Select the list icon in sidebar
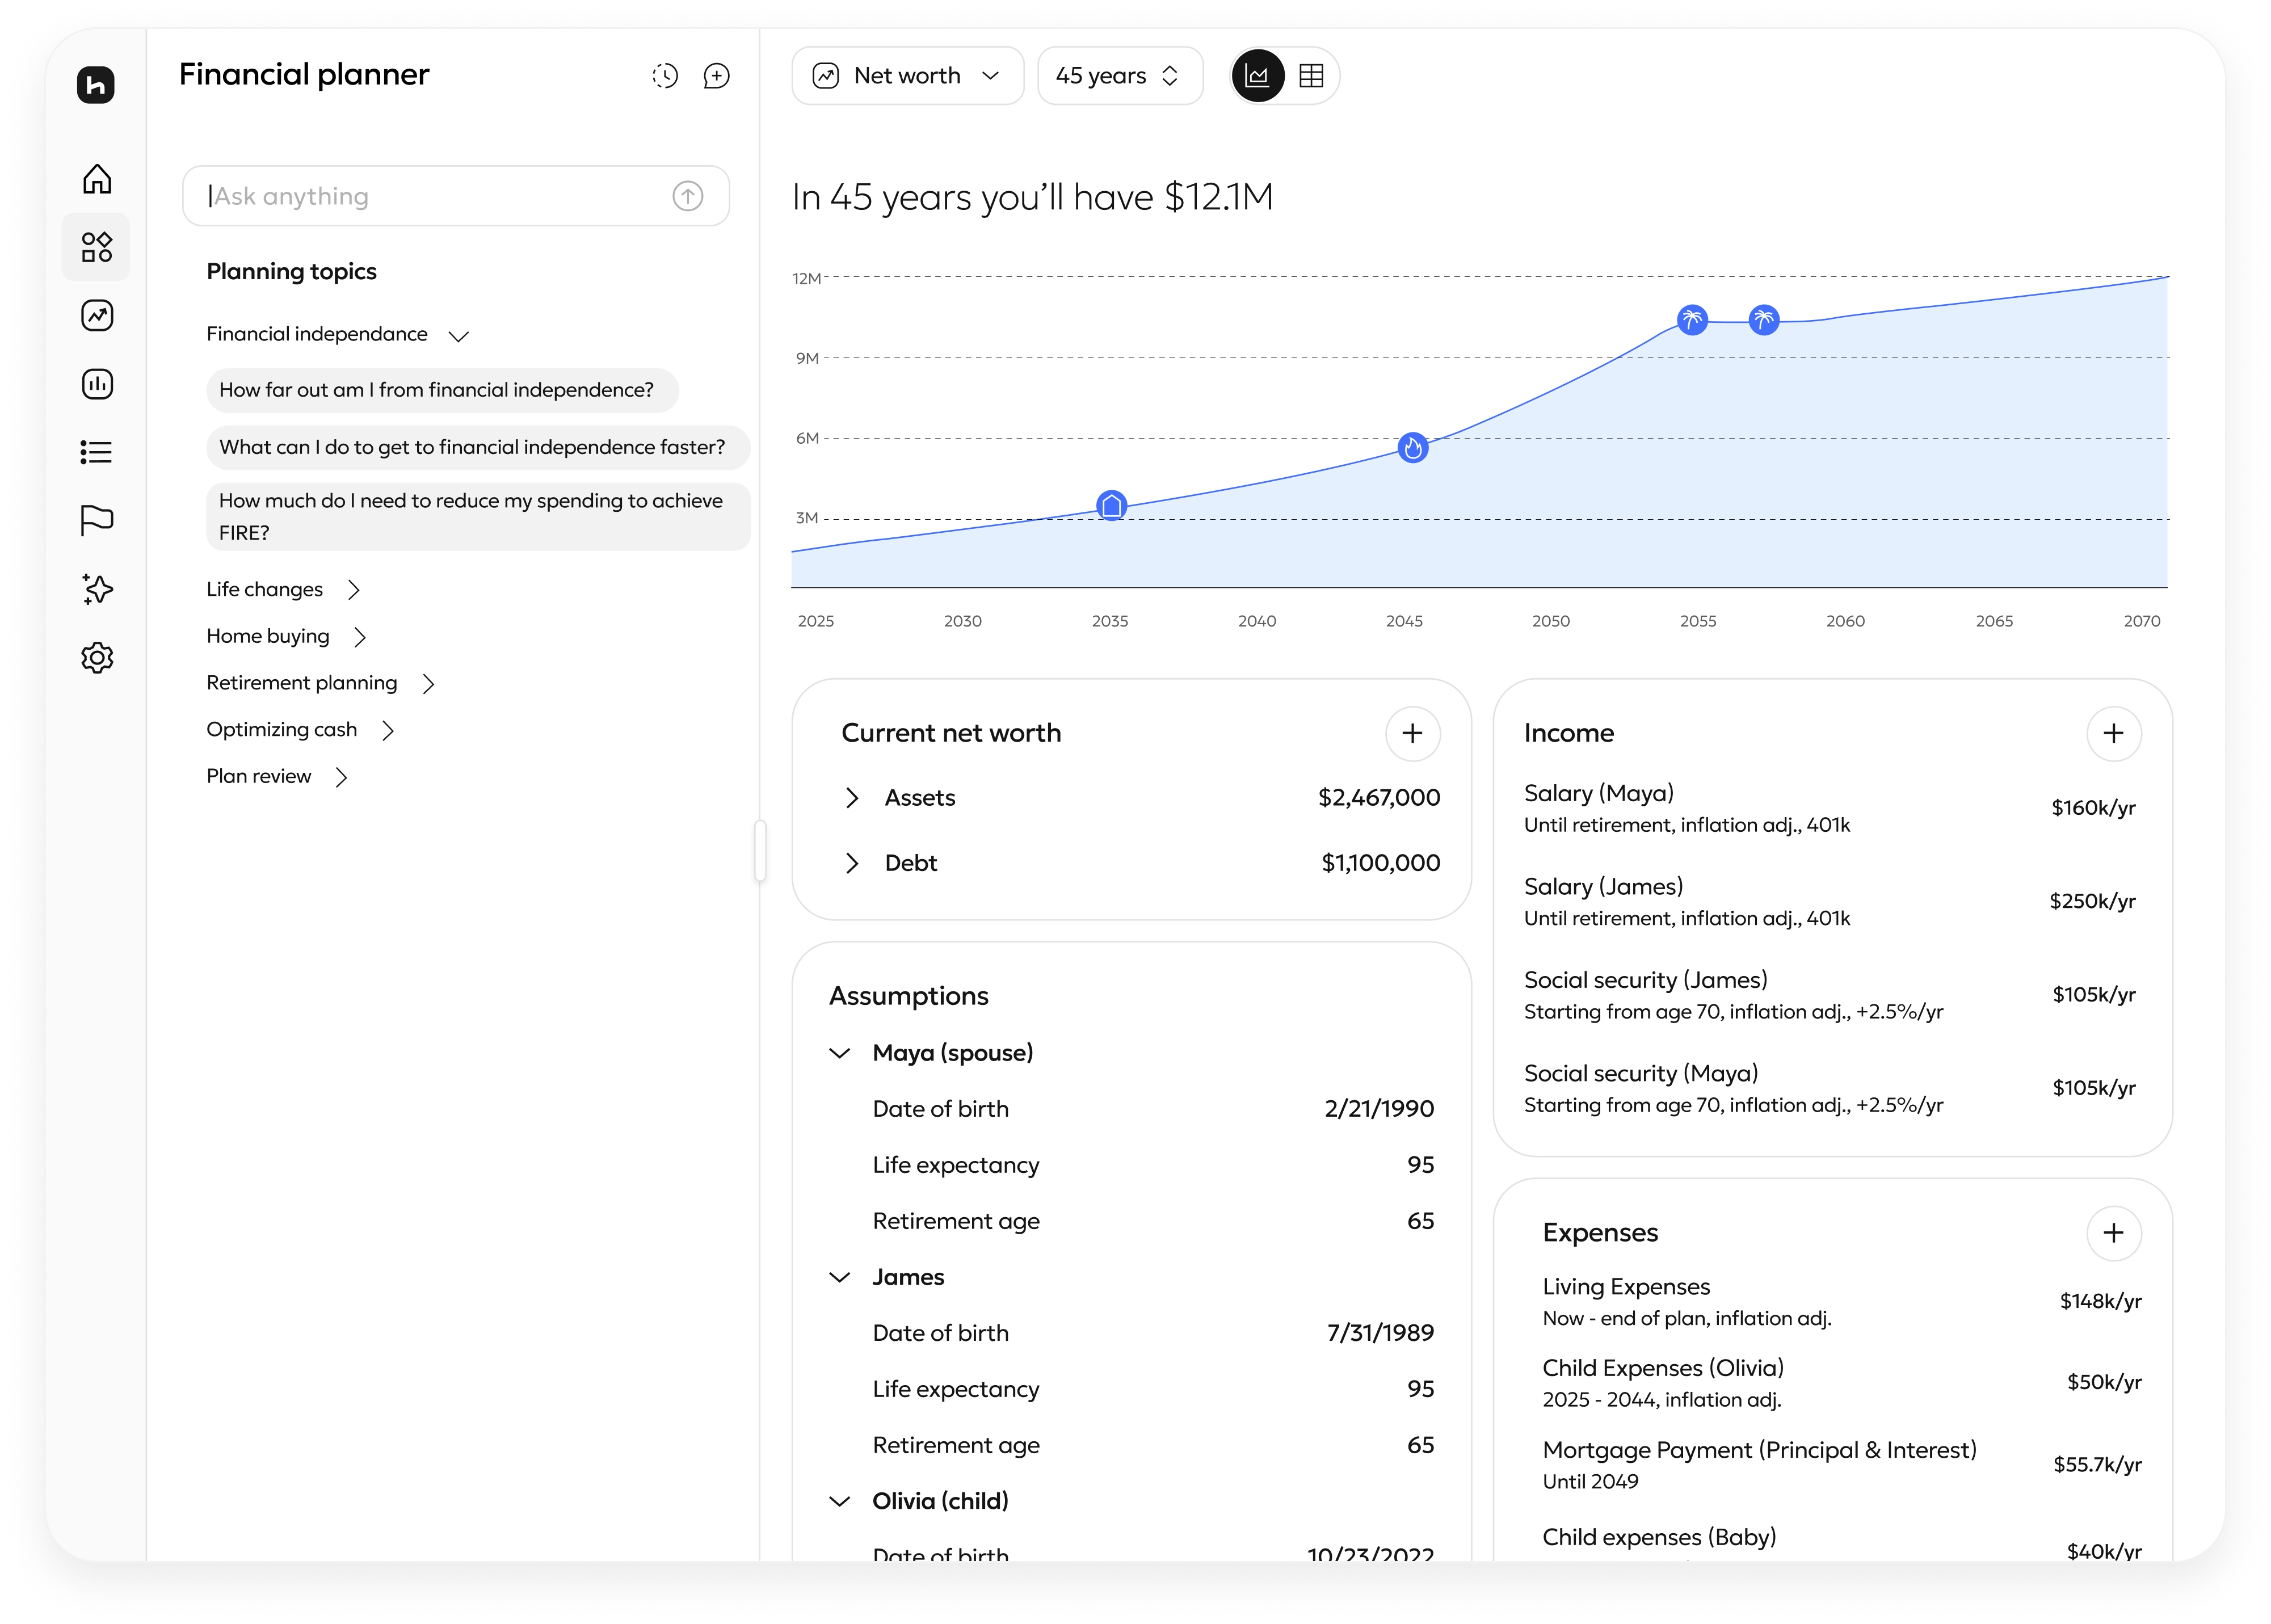Viewport: 2271px width, 1624px height. (x=96, y=452)
